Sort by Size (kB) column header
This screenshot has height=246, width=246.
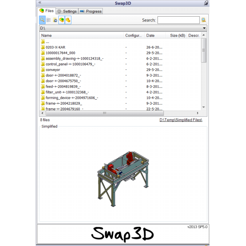point(176,35)
